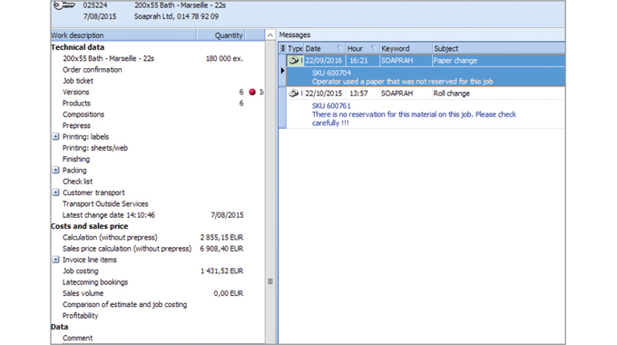Open the Job costing item
The height and width of the screenshot is (345, 617).
point(80,271)
